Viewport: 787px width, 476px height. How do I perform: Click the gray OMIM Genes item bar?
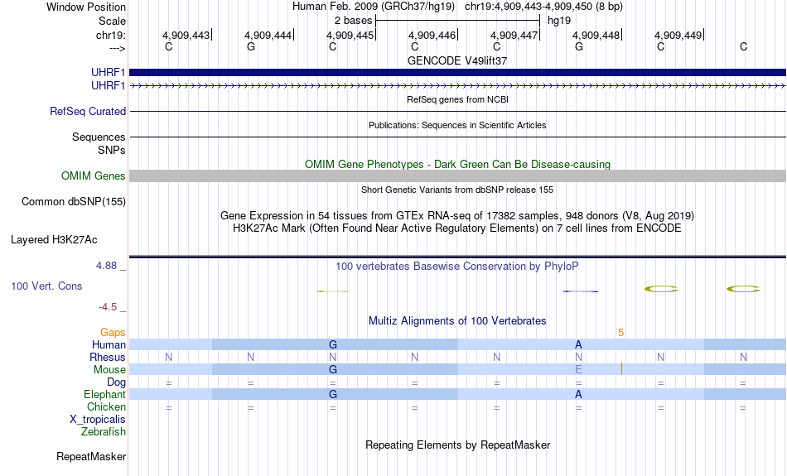tap(458, 176)
